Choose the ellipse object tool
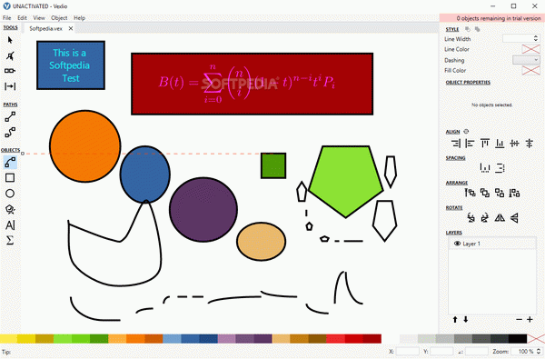 pos(10,194)
